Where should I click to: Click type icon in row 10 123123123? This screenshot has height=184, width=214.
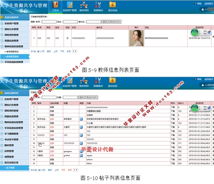pyautogui.click(x=81, y=143)
